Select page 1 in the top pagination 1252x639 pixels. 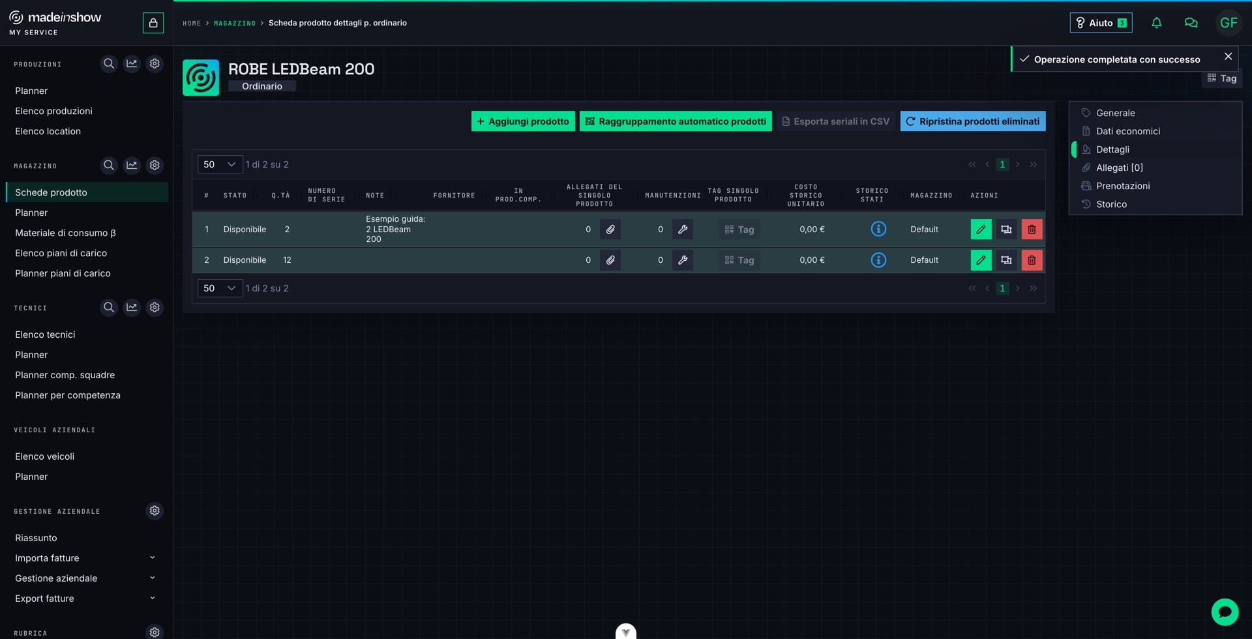click(x=1002, y=164)
